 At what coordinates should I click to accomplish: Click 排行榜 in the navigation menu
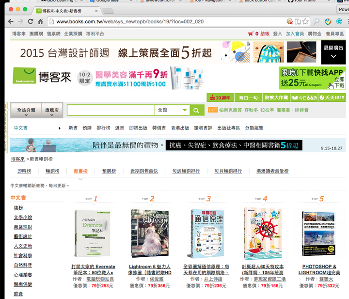pyautogui.click(x=104, y=128)
